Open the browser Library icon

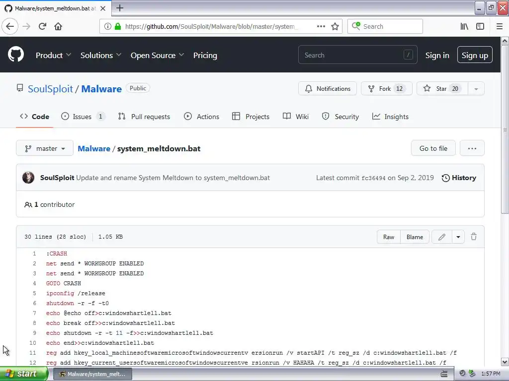[x=464, y=26]
